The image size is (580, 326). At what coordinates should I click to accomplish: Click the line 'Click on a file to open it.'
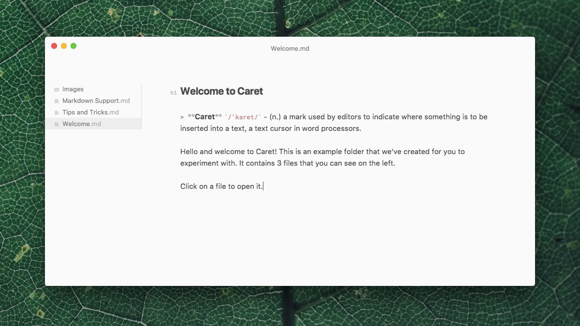pos(222,186)
